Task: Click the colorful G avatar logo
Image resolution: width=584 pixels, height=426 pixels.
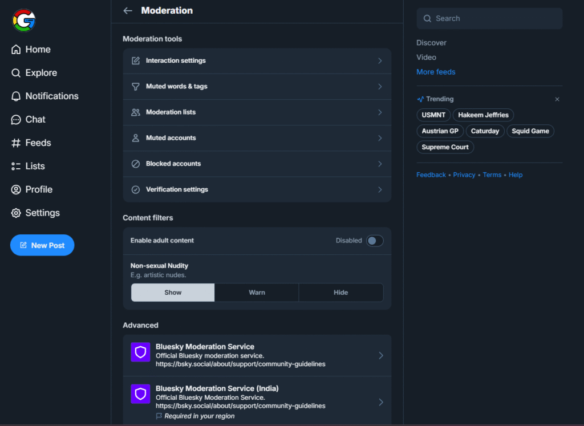Action: [x=24, y=21]
